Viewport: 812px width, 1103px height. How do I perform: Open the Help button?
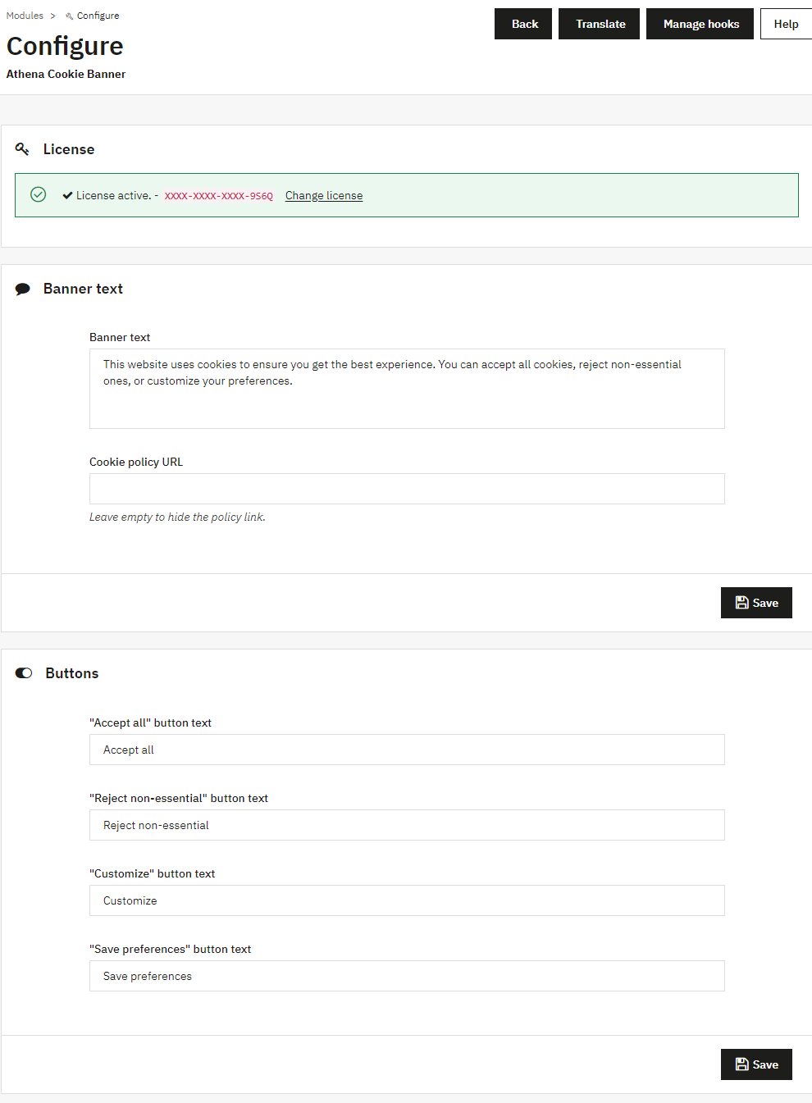click(786, 24)
